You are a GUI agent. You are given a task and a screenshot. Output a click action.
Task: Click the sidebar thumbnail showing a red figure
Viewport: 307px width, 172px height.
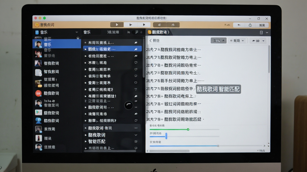[39, 138]
